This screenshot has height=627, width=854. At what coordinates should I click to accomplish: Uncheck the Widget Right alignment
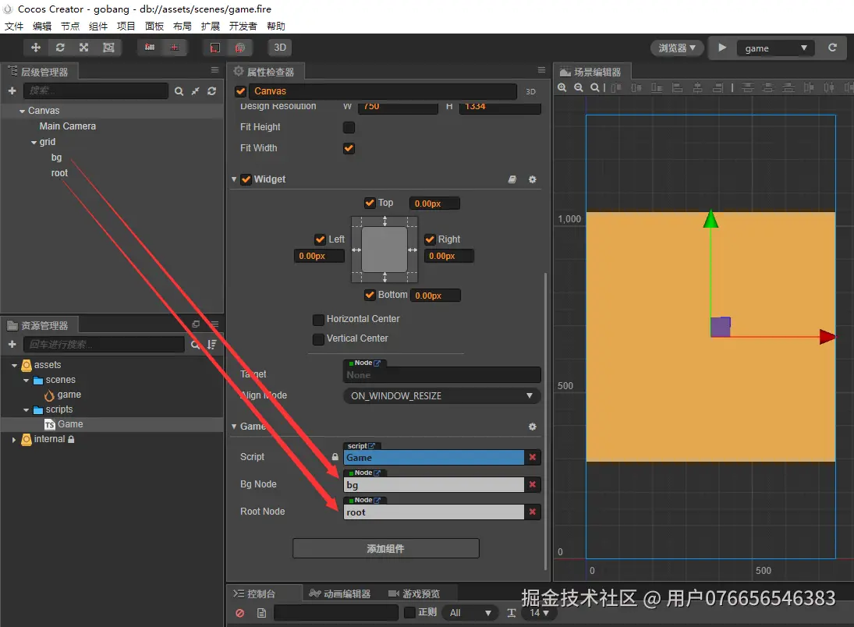point(431,239)
